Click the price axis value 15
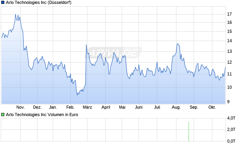The image size is (242, 145). point(230,31)
